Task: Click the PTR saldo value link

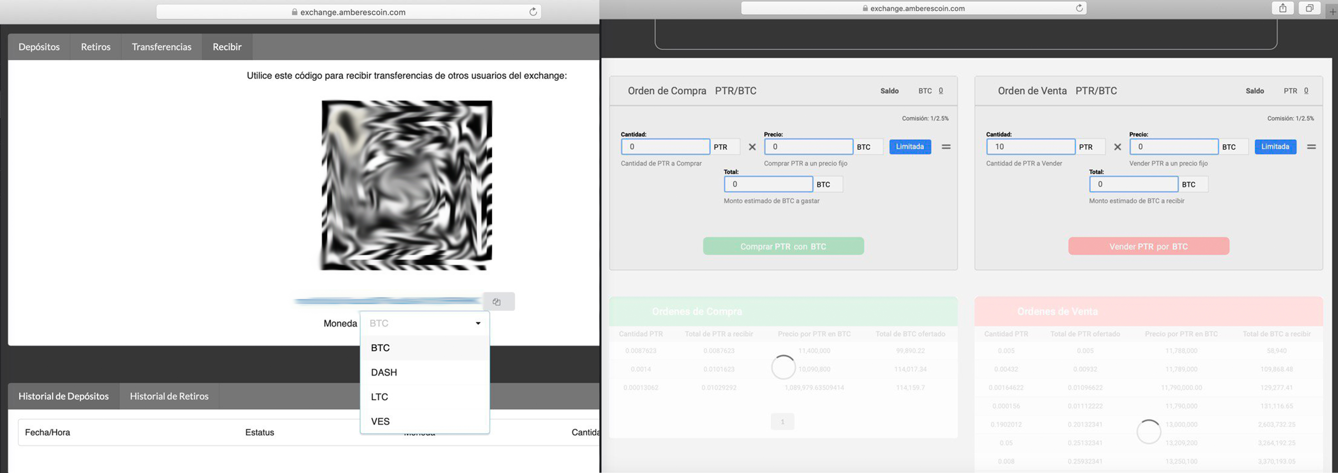Action: pos(1306,91)
